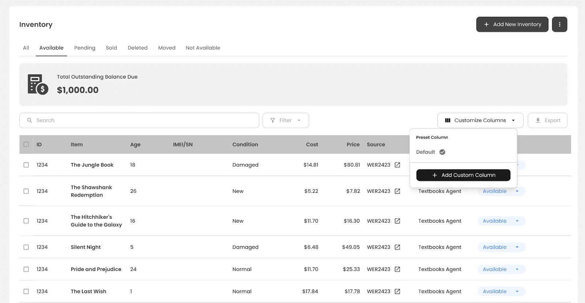
Task: Open Available status dropdown for Silent Night
Action: pyautogui.click(x=502, y=247)
